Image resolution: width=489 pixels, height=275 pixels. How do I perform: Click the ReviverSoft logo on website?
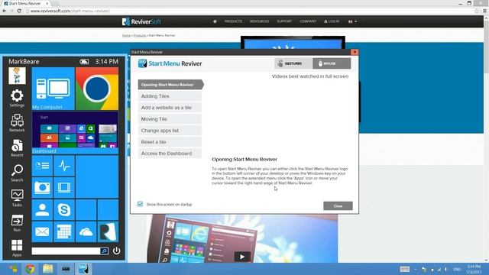pos(141,21)
